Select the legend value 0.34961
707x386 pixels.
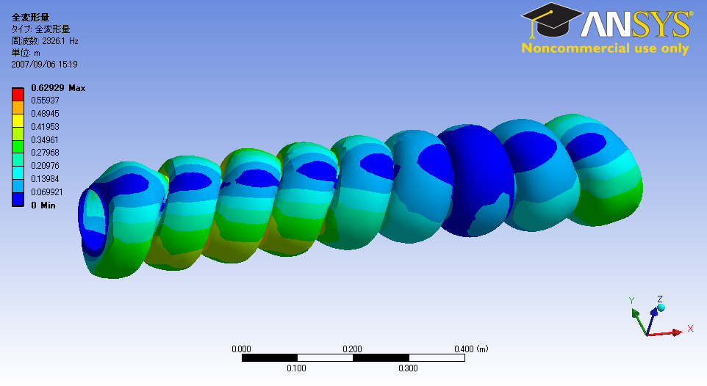click(45, 139)
